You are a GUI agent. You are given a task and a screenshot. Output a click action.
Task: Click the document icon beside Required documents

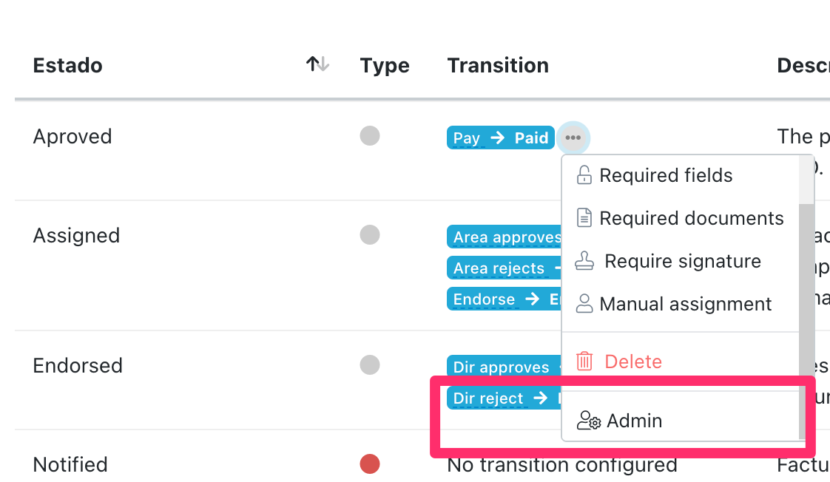(584, 218)
